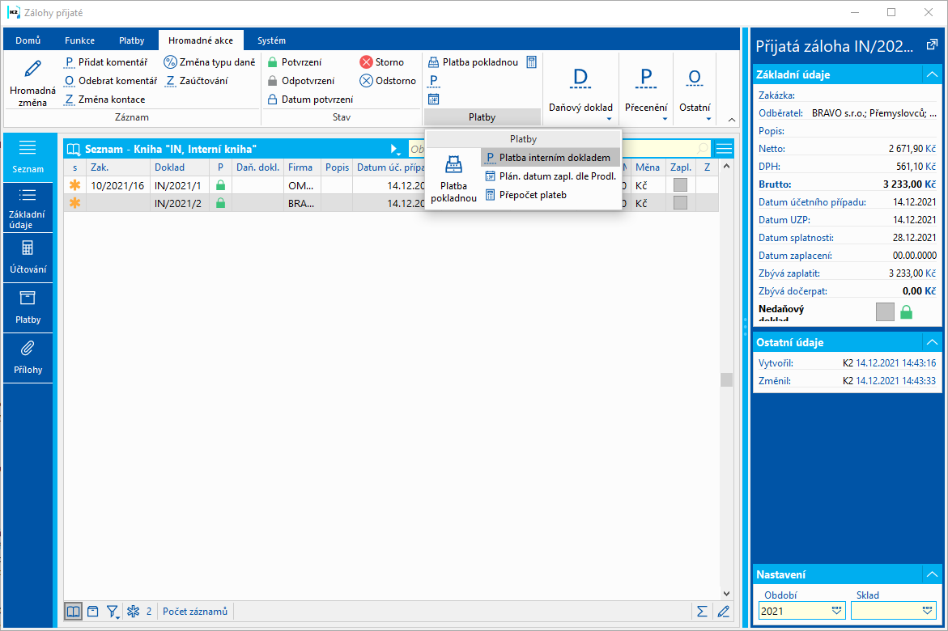
Task: Click vertical scrollbar down arrow in list
Action: pos(727,594)
